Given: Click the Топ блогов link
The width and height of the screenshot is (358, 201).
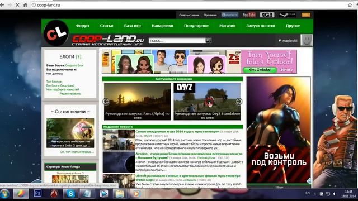Looking at the screenshot, I should (x=54, y=82).
